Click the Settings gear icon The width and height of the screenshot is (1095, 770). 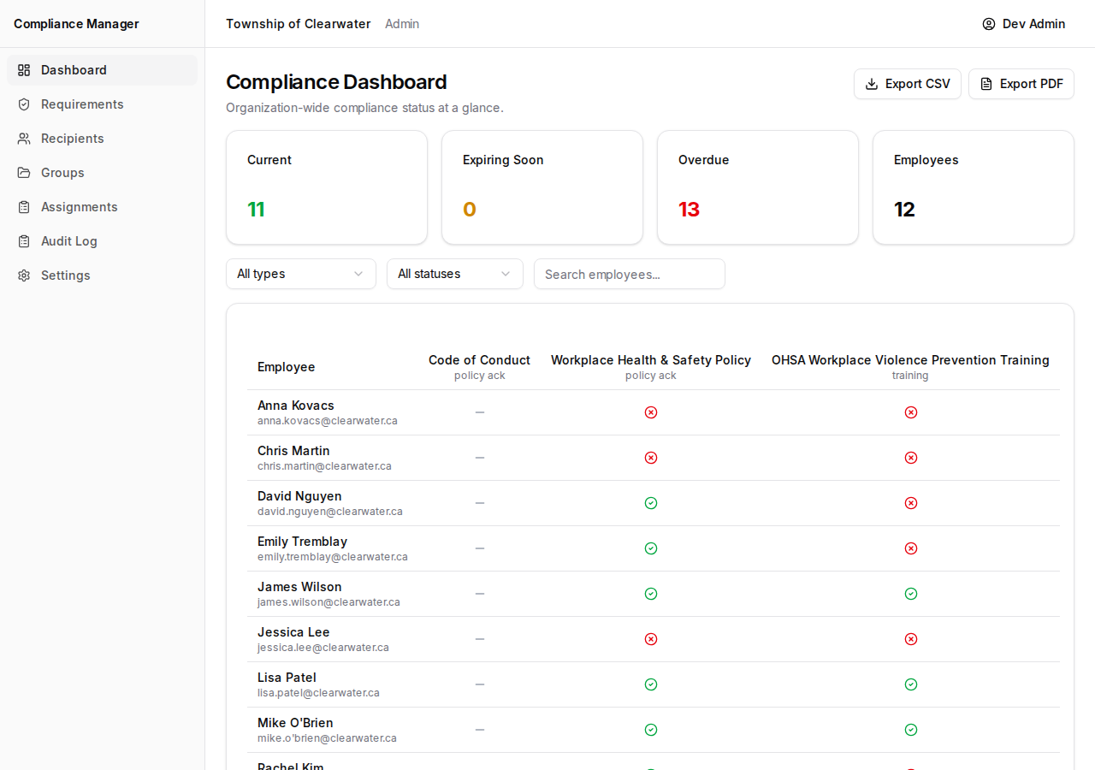[24, 275]
